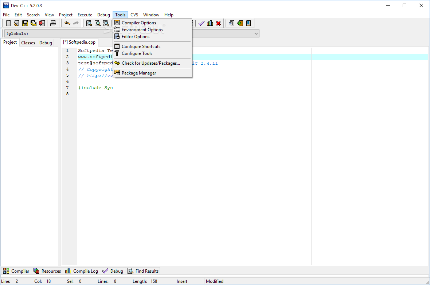Click the middle magnifier Replace icon

pyautogui.click(x=98, y=23)
